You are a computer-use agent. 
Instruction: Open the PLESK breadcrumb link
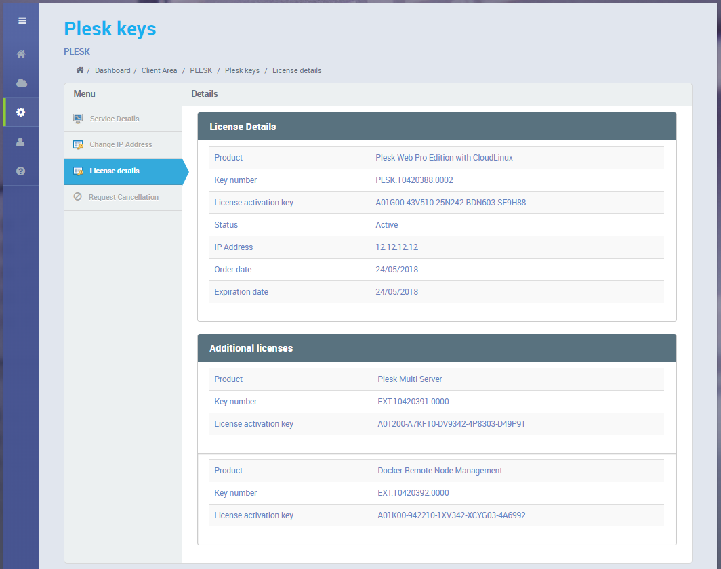[201, 70]
